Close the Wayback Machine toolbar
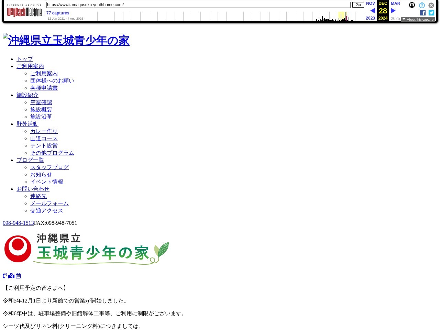Image resolution: width=440 pixels, height=330 pixels. pos(431,5)
